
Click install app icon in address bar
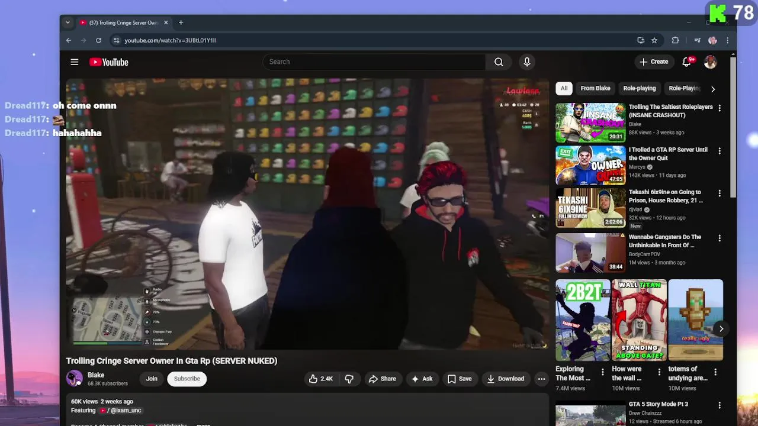pos(641,40)
